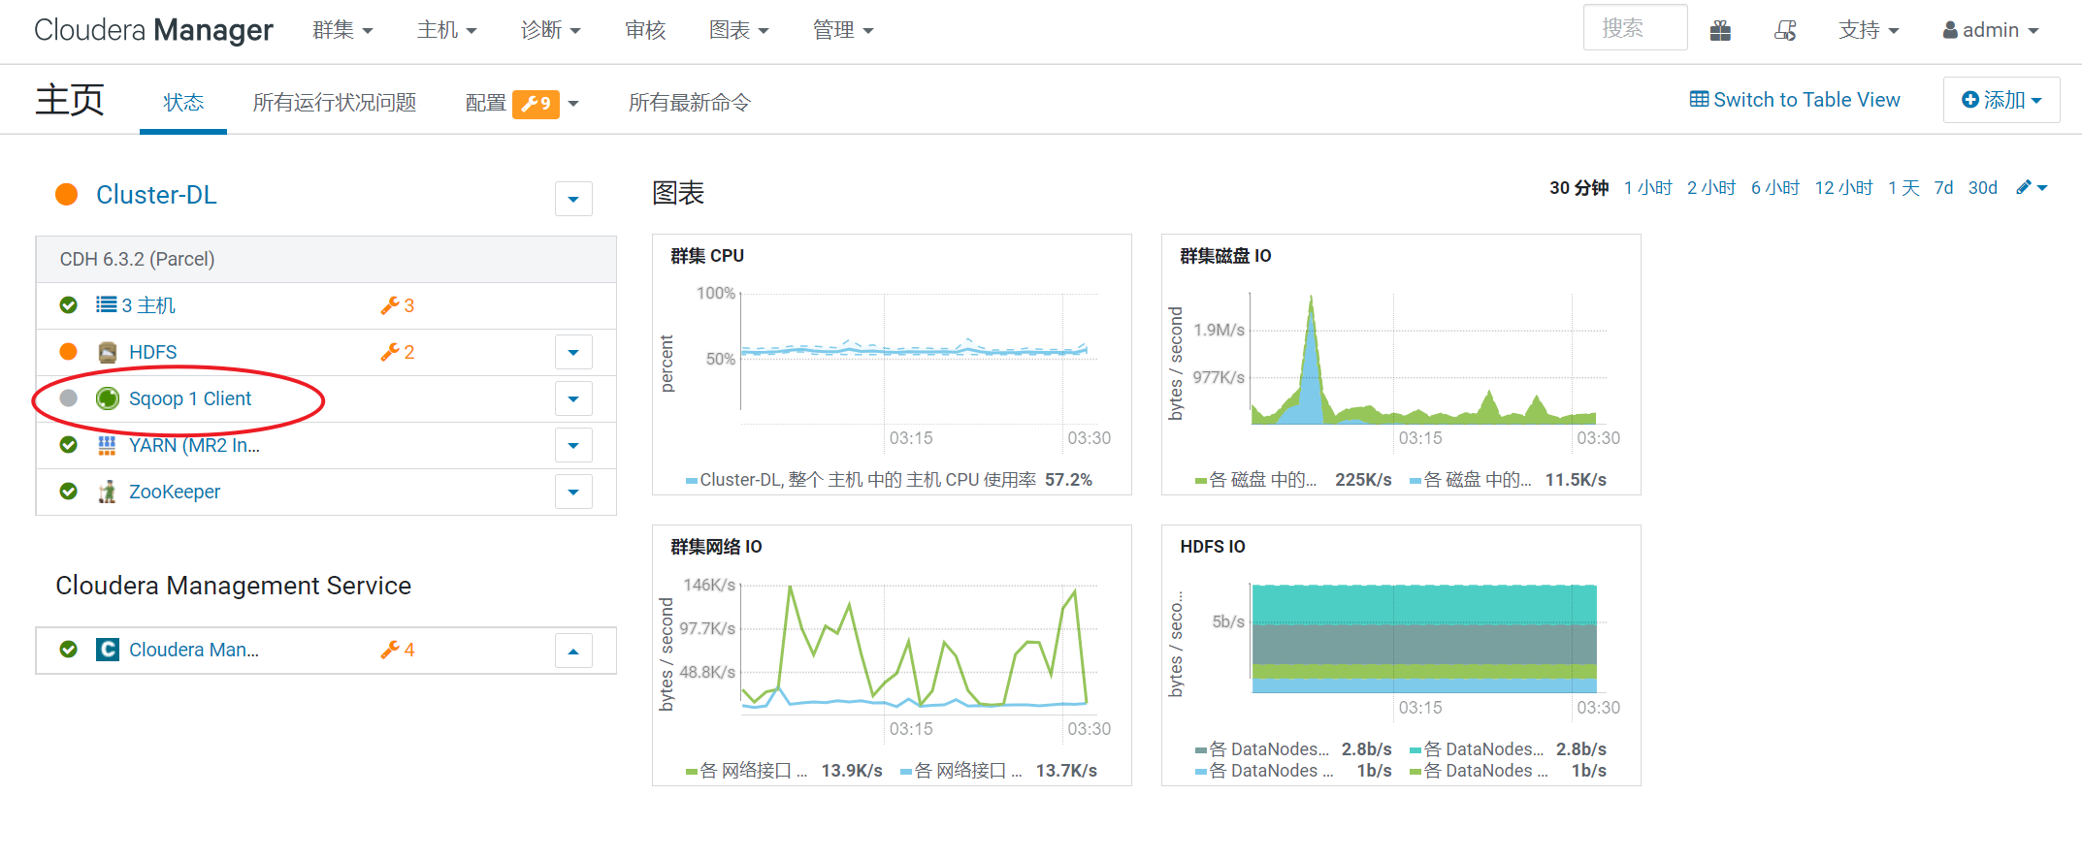The image size is (2082, 859).
Task: Click the gift box parcel icon
Action: 1720,30
